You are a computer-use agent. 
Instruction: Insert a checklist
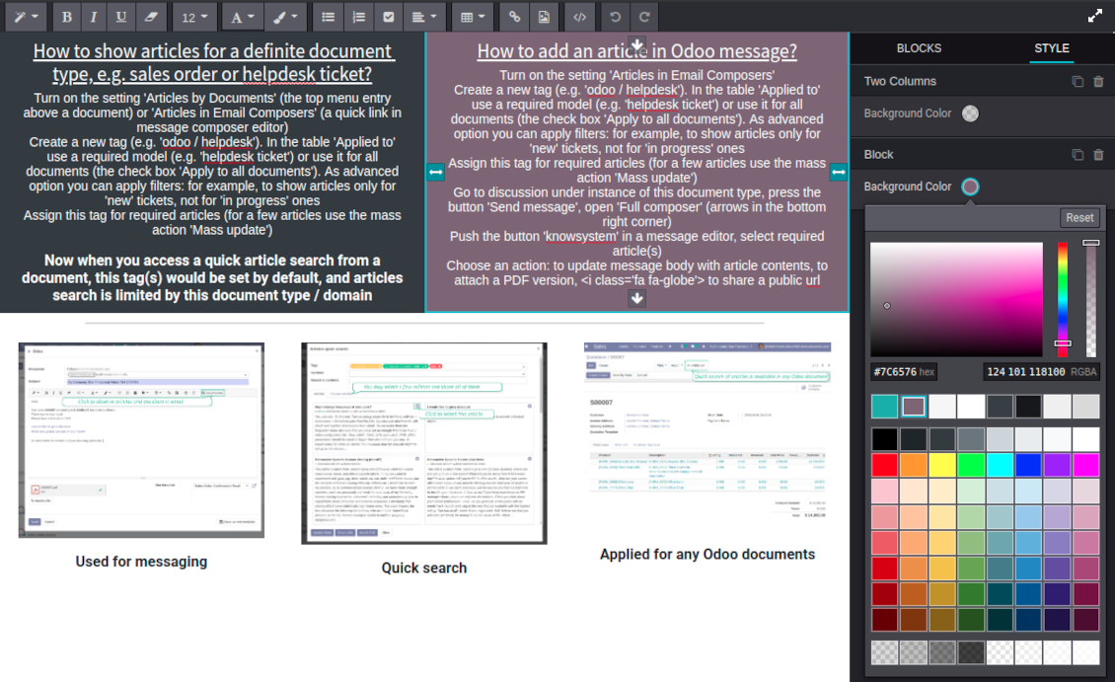click(x=388, y=17)
